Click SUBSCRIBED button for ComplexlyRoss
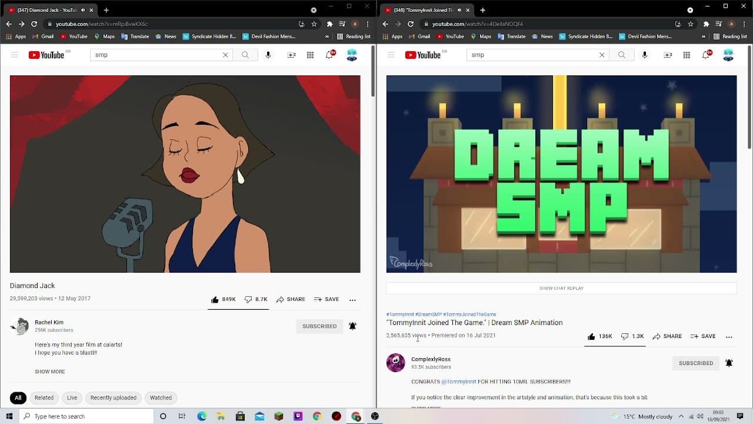This screenshot has width=753, height=424. 696,363
